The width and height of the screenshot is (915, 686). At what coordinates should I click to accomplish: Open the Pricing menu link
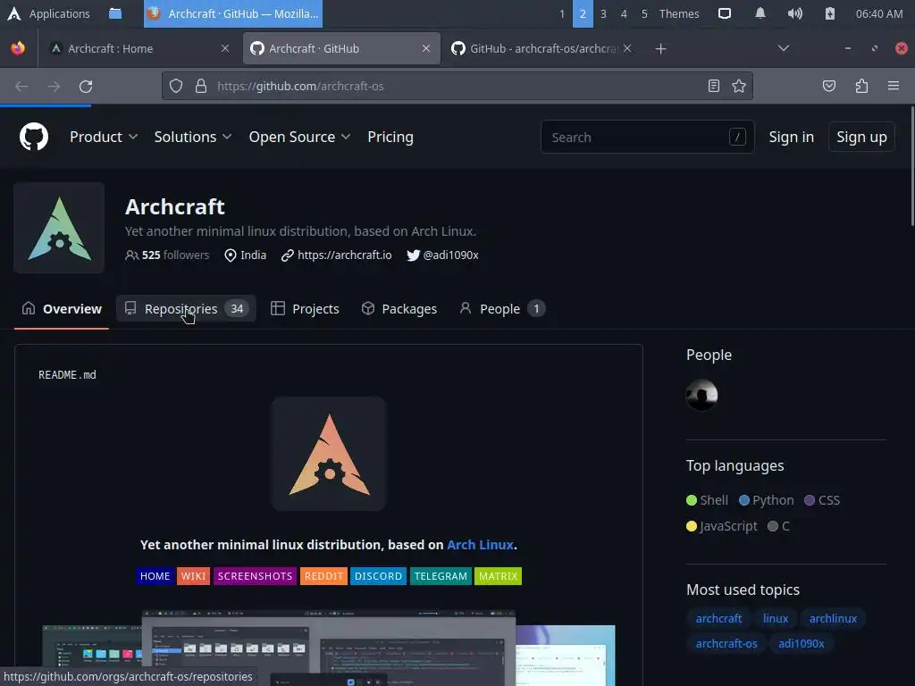tap(390, 137)
